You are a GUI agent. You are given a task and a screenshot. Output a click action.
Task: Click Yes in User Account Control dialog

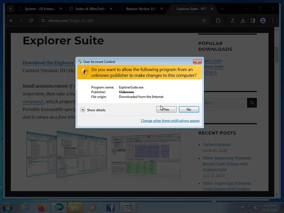pyautogui.click(x=166, y=109)
